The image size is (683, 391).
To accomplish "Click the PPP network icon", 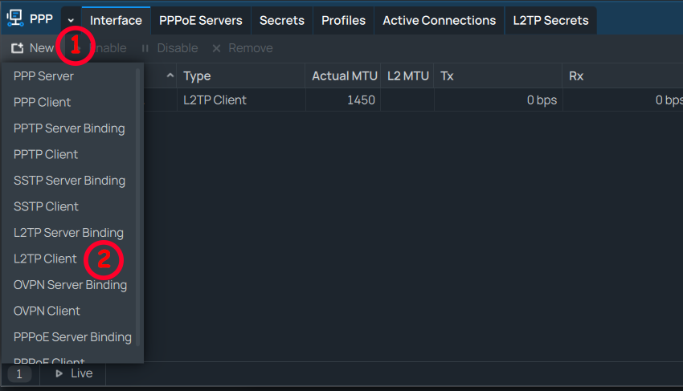I will click(x=14, y=19).
